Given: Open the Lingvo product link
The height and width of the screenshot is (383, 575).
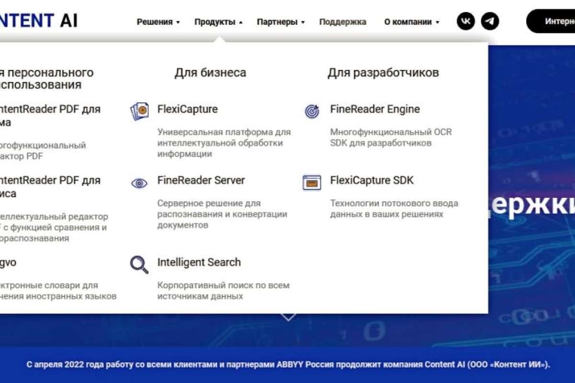Looking at the screenshot, I should point(8,263).
